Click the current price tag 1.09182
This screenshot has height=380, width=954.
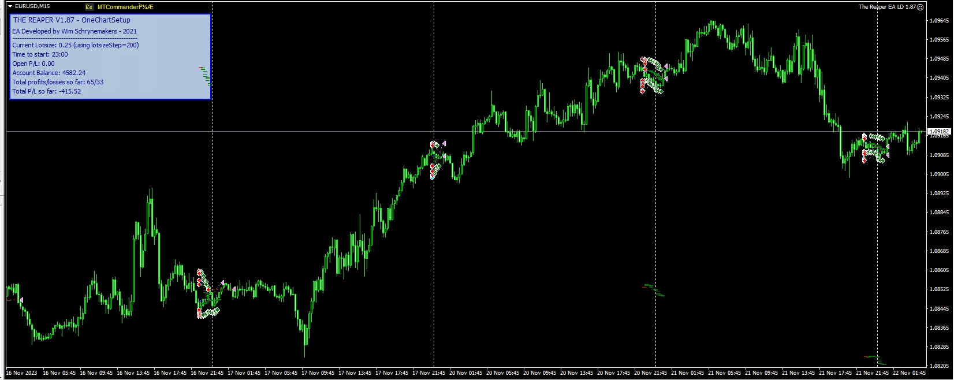[x=938, y=132]
